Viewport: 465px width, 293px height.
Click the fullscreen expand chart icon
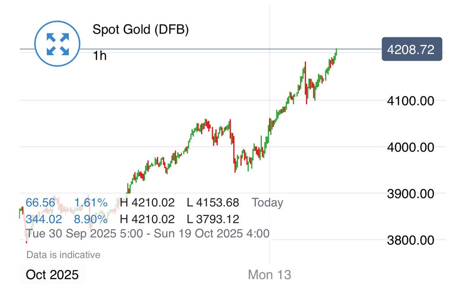click(x=57, y=44)
